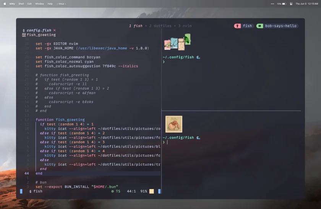
Task: Click the # bun comment line
Action: click(x=41, y=182)
